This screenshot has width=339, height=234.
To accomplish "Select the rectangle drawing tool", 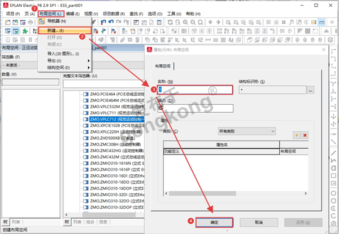I will coord(333,175).
